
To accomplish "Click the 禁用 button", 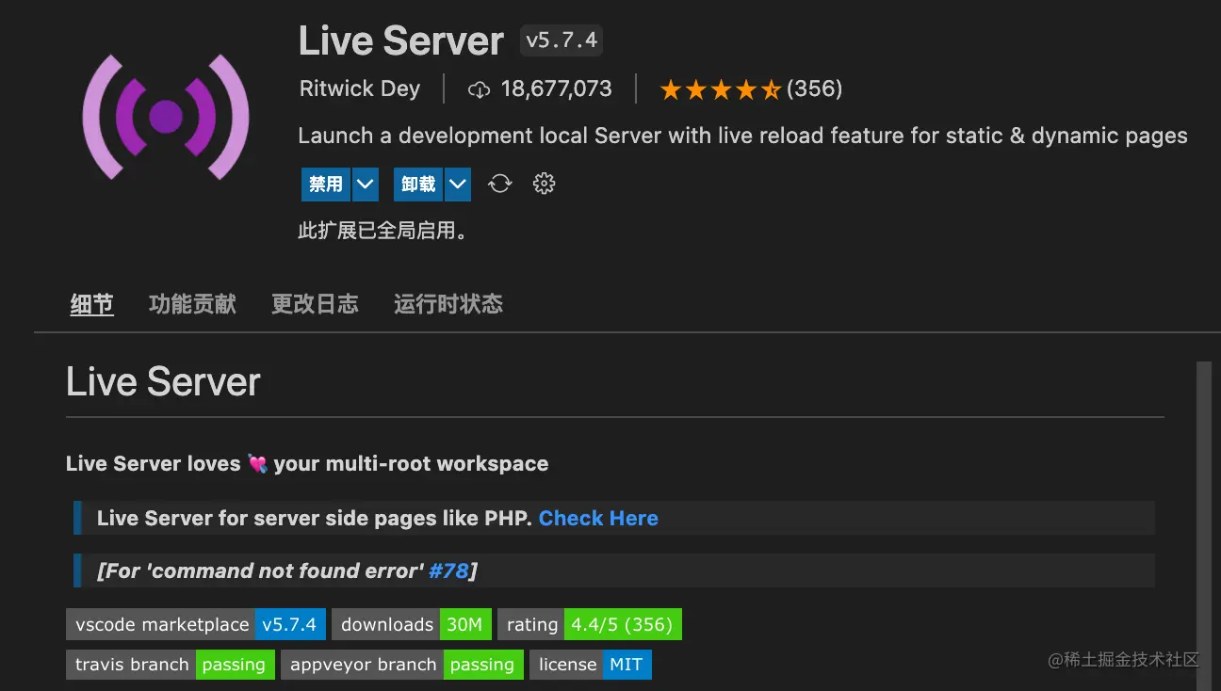I will click(x=326, y=185).
